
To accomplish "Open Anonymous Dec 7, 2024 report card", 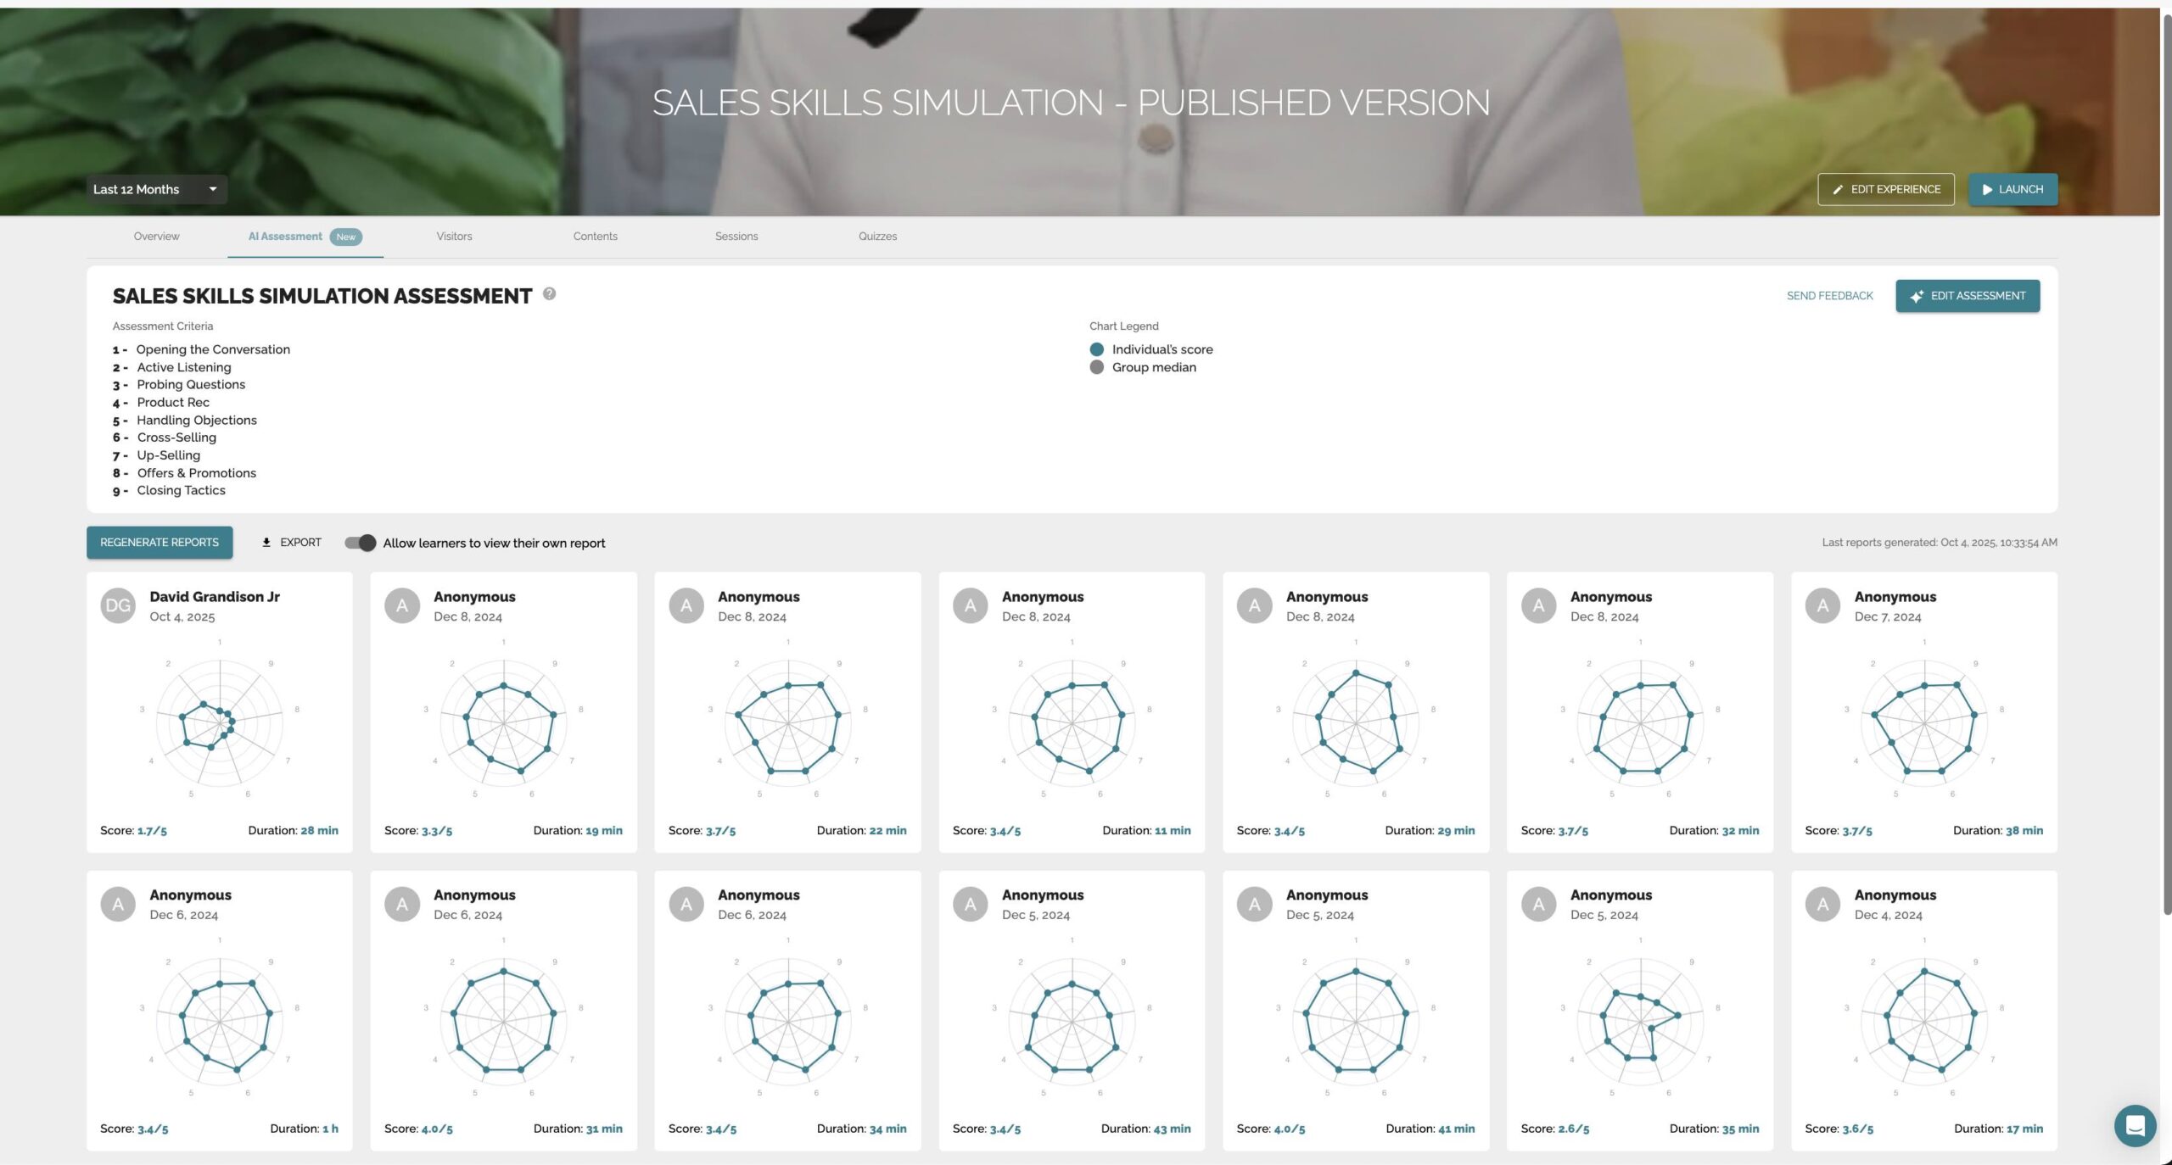I will point(1923,711).
